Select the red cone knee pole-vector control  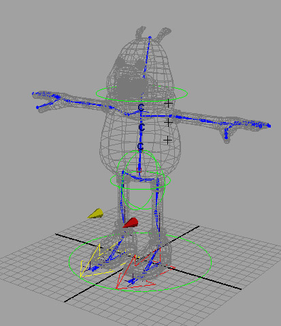[x=131, y=223]
